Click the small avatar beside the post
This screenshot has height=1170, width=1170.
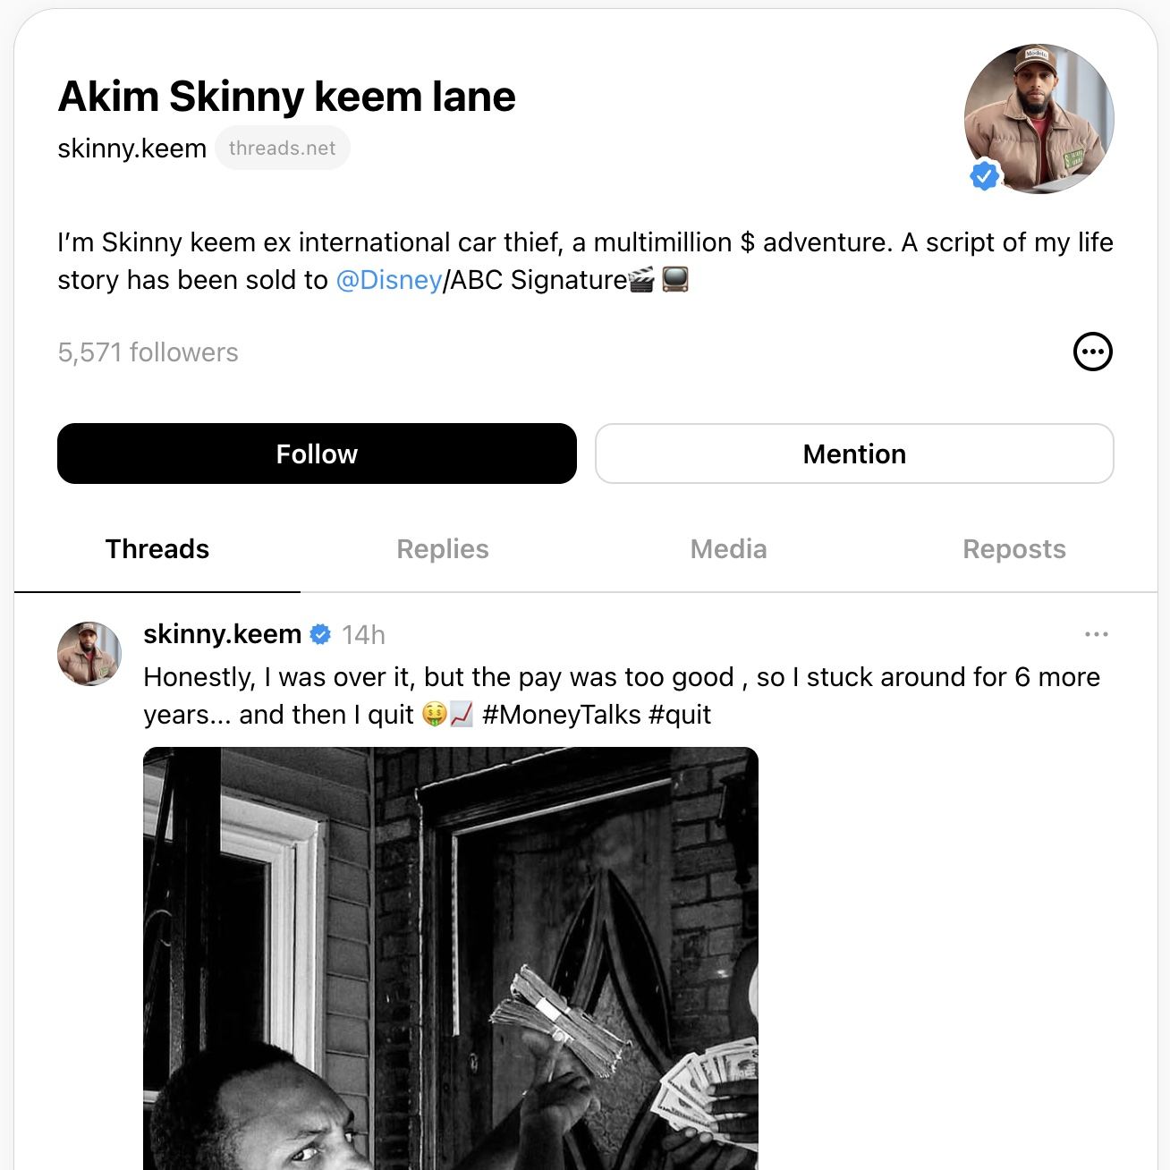pyautogui.click(x=89, y=654)
